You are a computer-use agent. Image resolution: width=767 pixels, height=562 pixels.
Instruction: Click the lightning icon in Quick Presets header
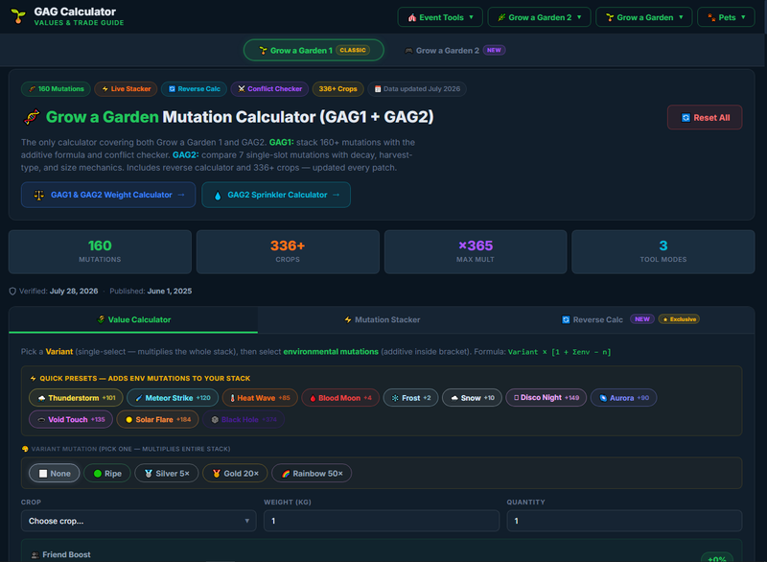click(x=34, y=379)
